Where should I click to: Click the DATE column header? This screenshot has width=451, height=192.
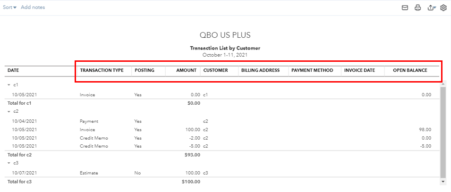tap(13, 70)
